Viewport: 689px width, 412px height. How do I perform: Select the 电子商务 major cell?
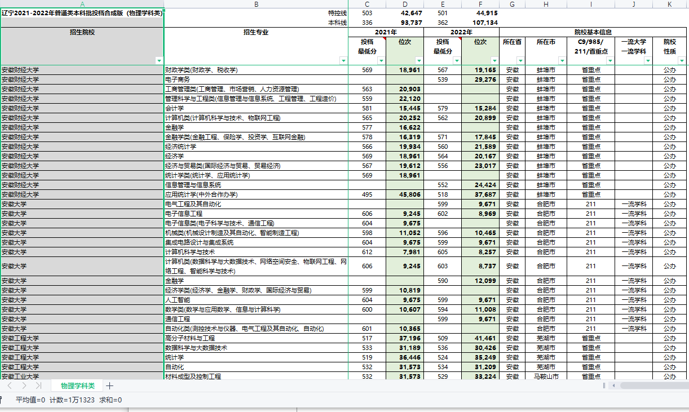pos(256,79)
